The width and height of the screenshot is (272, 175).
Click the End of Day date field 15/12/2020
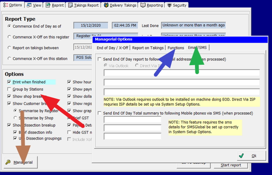91,25
